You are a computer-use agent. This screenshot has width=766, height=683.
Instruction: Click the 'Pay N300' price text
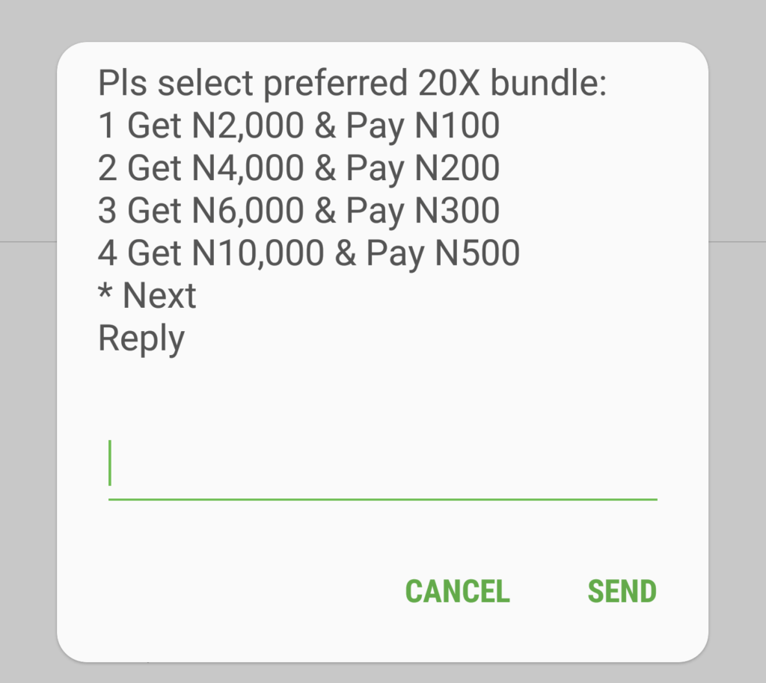tap(423, 211)
